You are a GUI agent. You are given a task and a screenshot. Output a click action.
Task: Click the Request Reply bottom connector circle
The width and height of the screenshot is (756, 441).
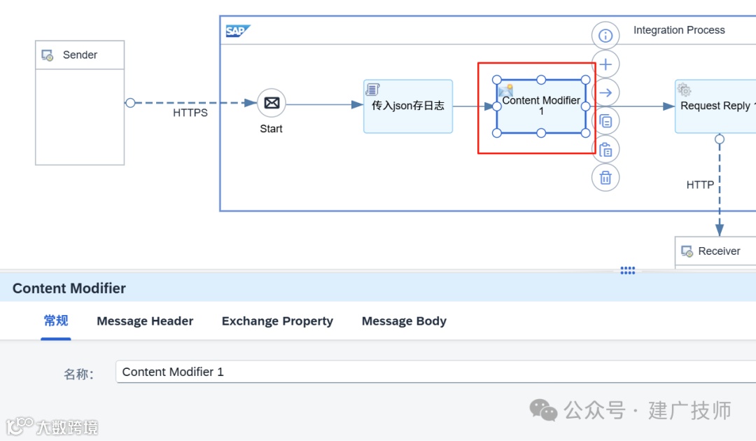(720, 139)
